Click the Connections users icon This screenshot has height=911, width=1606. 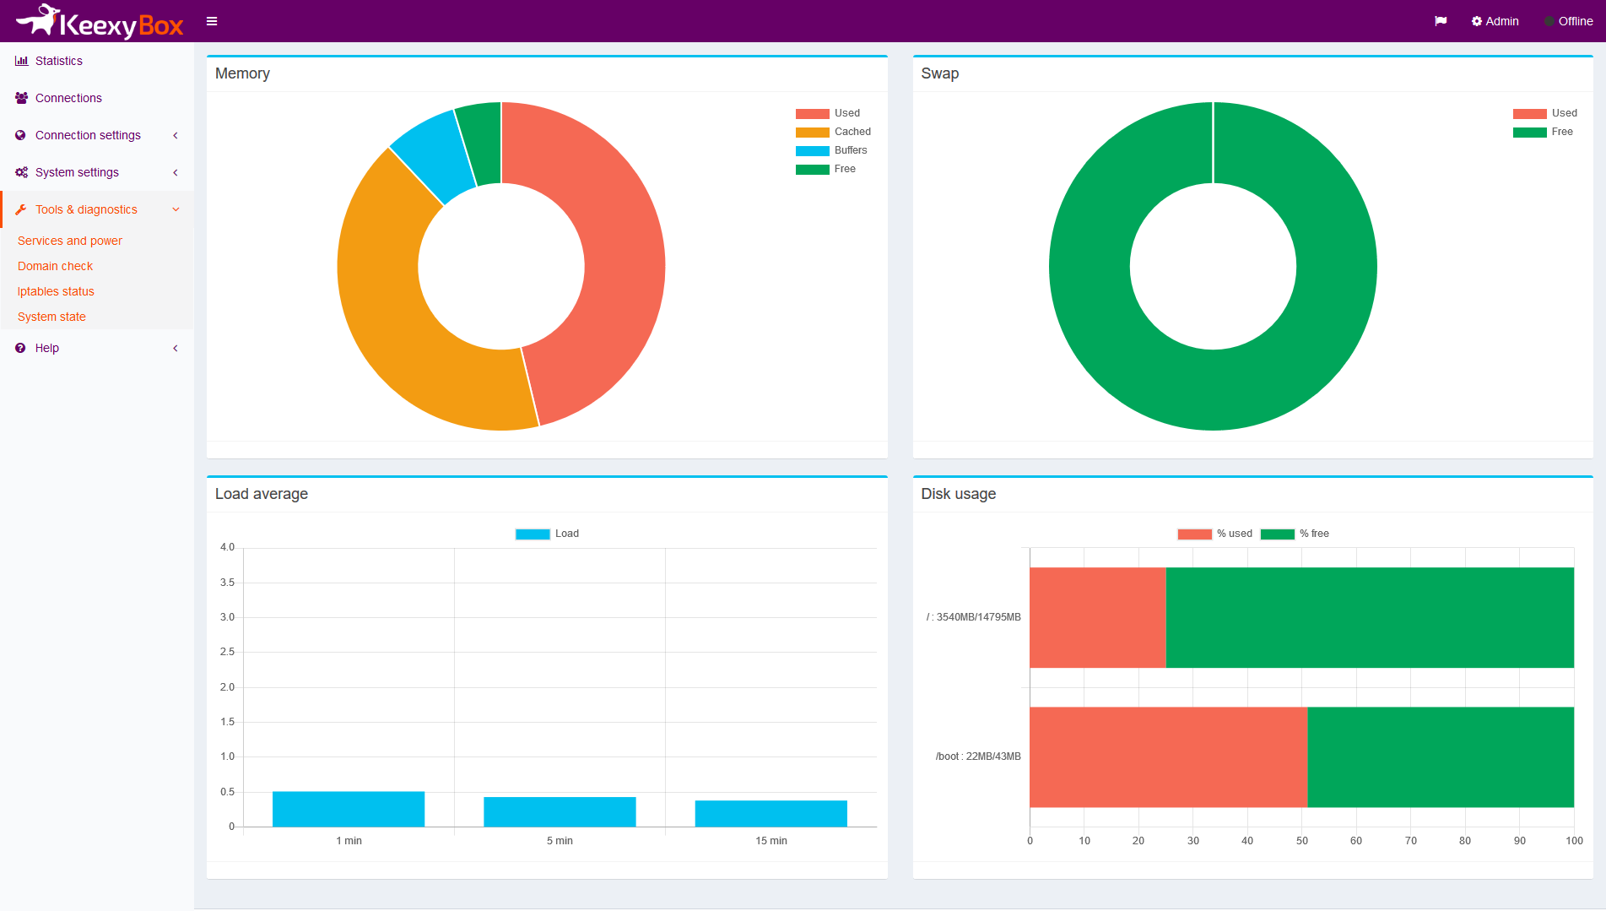pyautogui.click(x=21, y=98)
